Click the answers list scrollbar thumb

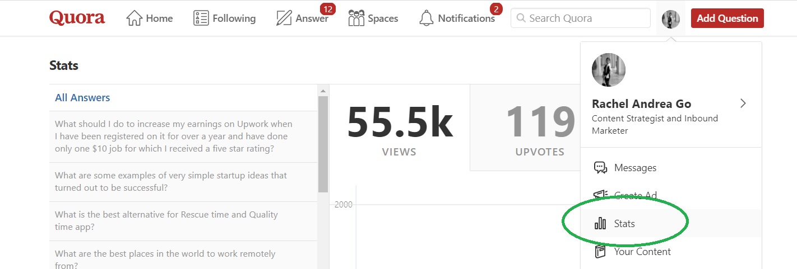point(323,144)
